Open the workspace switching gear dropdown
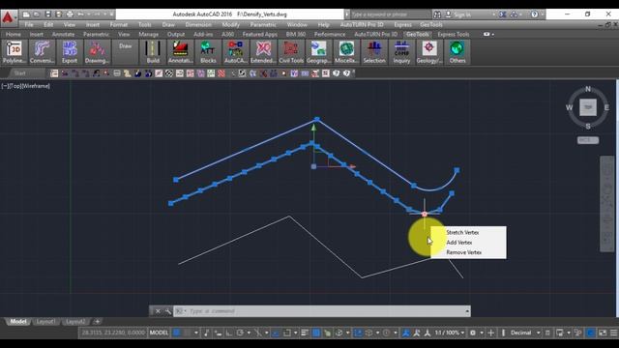 475,333
